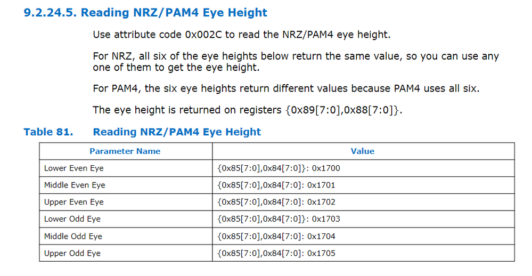Click the value cell ending in 0x1700
The height and width of the screenshot is (276, 532).
click(x=279, y=168)
